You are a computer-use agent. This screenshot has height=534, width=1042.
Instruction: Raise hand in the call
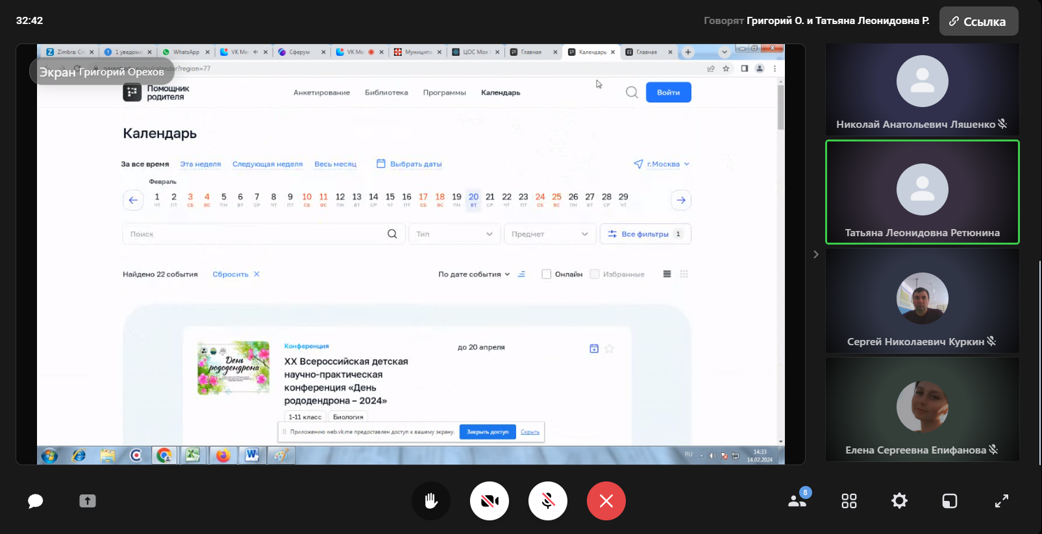point(431,501)
